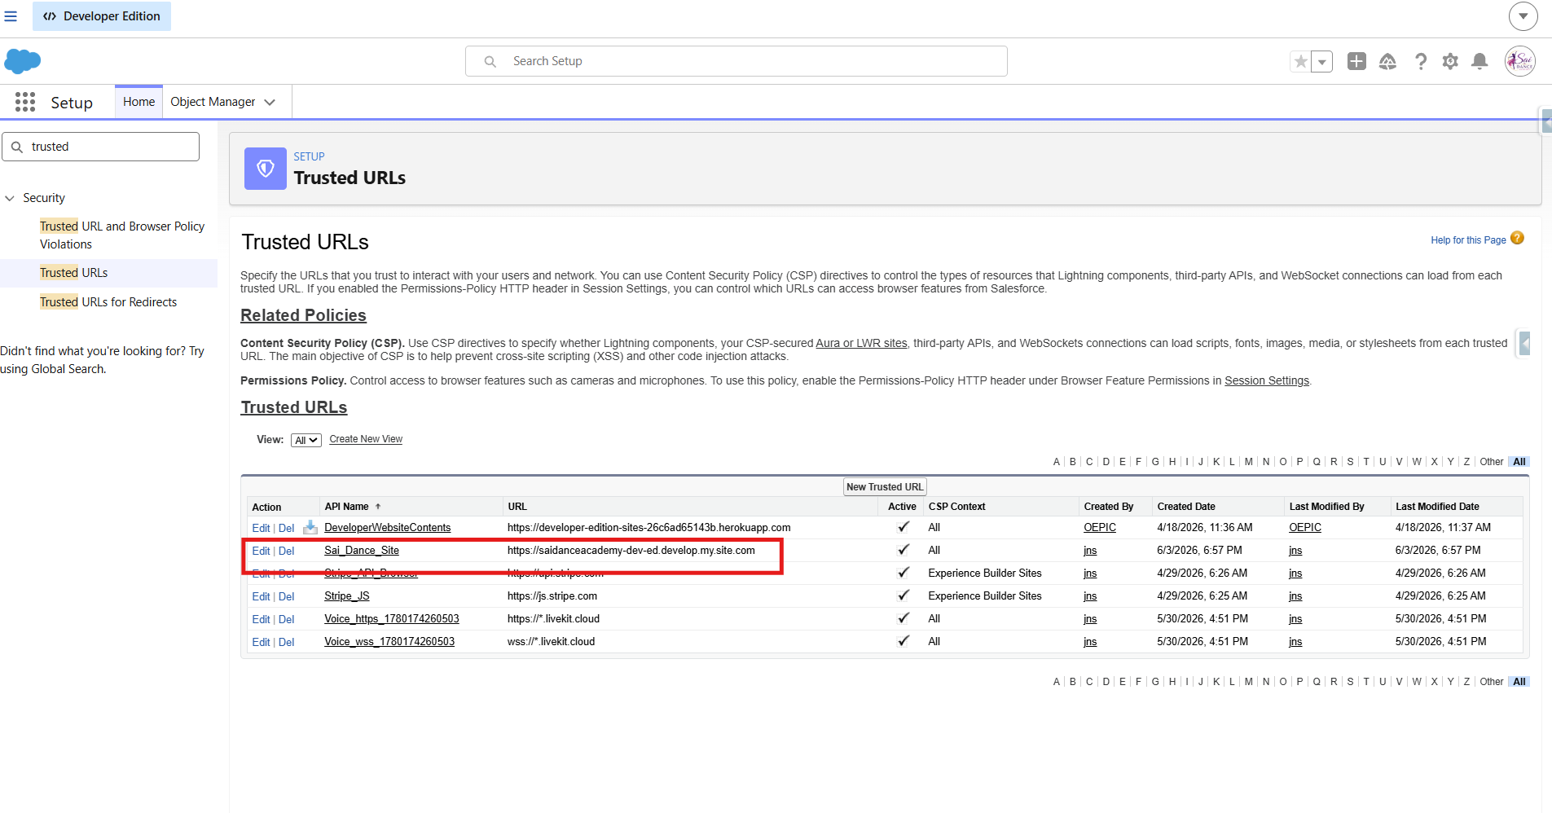Viewport: 1552px width, 813px height.
Task: Click the DeveloperWebsiteContents install package icon
Action: pos(310,527)
